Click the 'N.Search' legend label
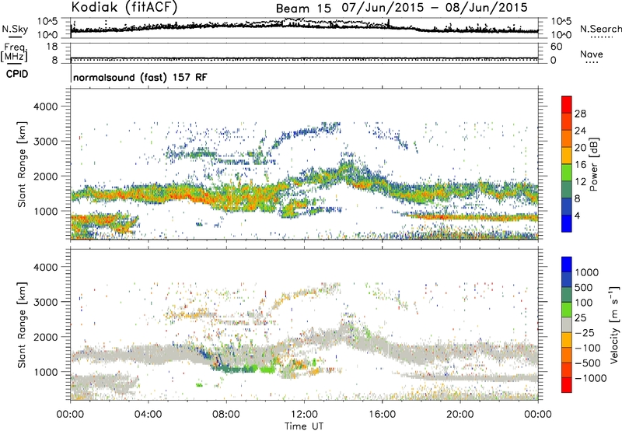The width and height of the screenshot is (622, 431). [600, 29]
